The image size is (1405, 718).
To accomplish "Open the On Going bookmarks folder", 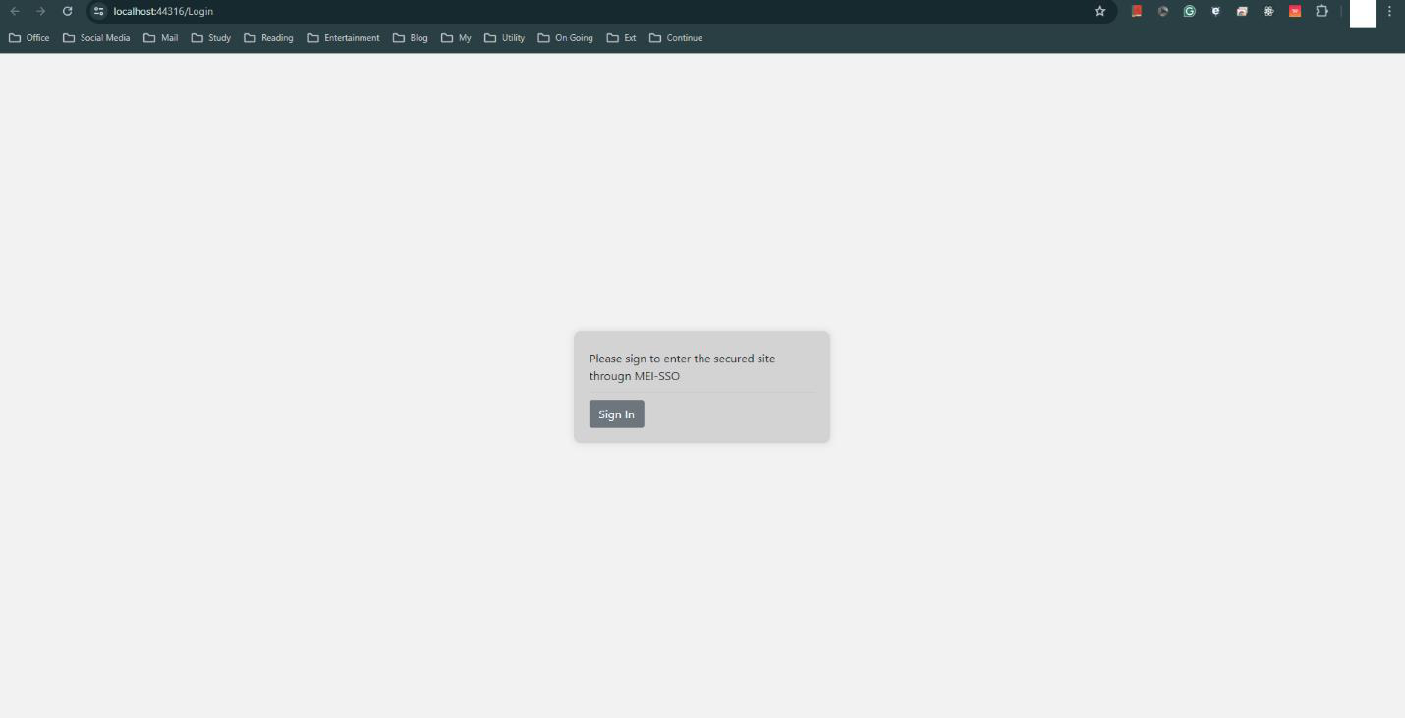I will pos(566,38).
